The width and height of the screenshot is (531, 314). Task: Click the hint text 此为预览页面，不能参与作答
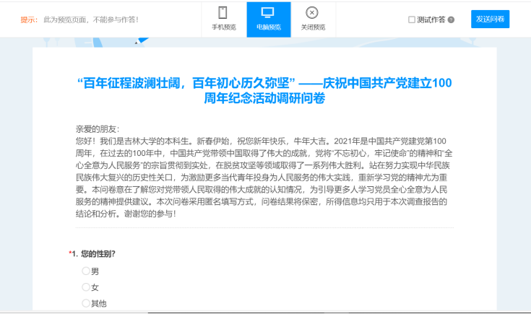point(91,19)
